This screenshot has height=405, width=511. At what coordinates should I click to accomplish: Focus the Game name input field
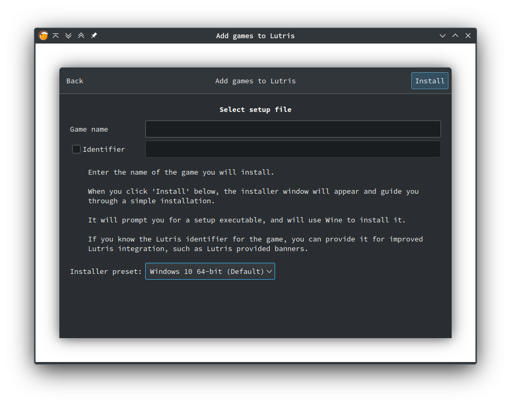pyautogui.click(x=293, y=129)
